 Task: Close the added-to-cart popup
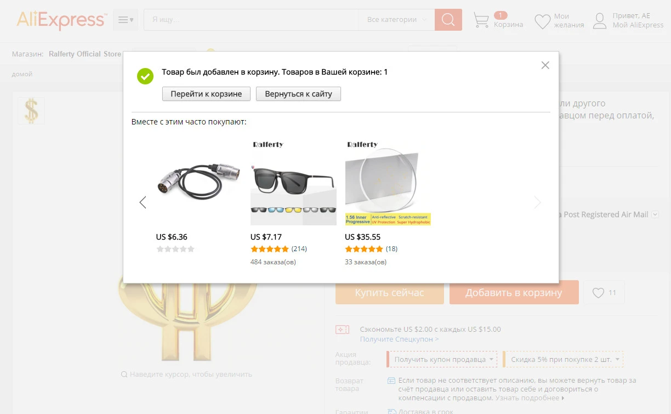click(x=545, y=65)
